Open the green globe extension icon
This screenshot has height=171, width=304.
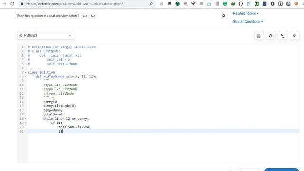coord(233,4)
